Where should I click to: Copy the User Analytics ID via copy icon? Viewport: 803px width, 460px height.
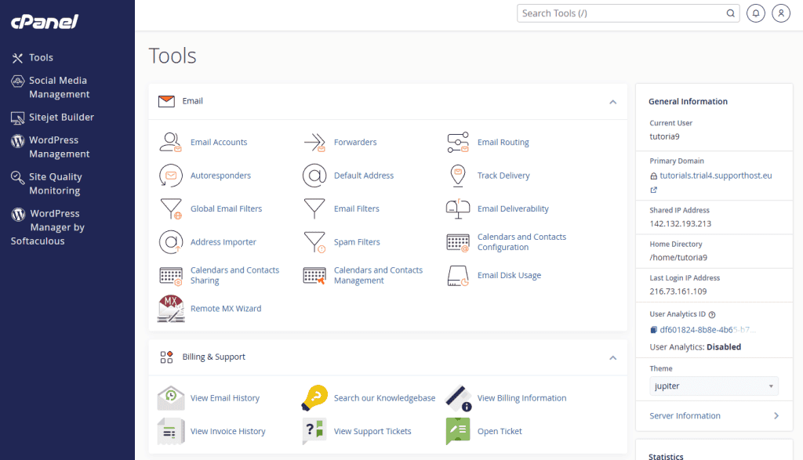(653, 330)
